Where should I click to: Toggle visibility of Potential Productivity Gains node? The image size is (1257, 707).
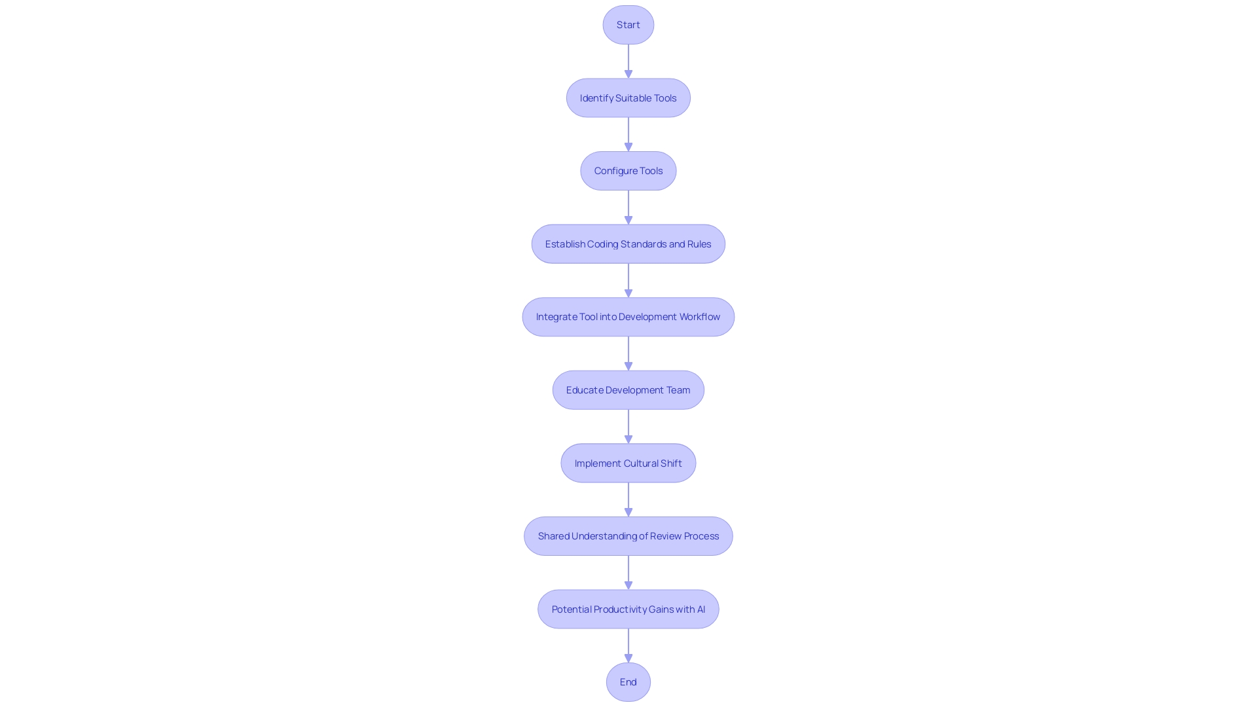[x=628, y=609]
